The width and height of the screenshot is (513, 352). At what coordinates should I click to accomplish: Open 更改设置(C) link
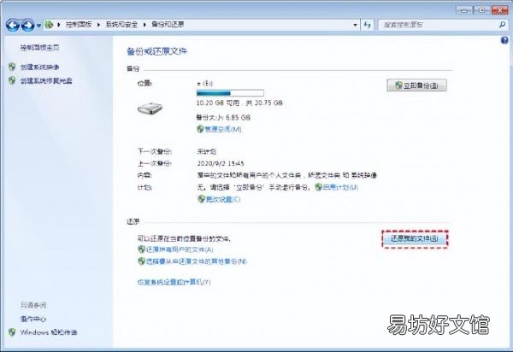[x=223, y=199]
